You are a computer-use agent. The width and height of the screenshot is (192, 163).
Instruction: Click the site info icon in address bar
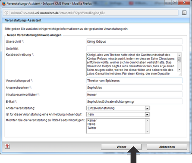tap(6, 13)
